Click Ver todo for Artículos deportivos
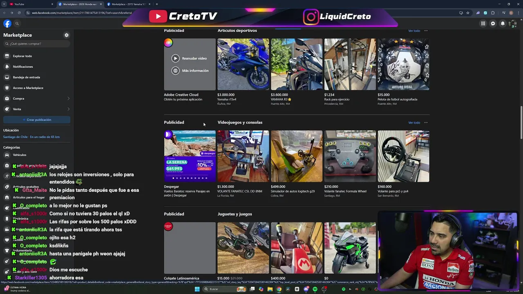This screenshot has height=294, width=523. click(x=414, y=31)
